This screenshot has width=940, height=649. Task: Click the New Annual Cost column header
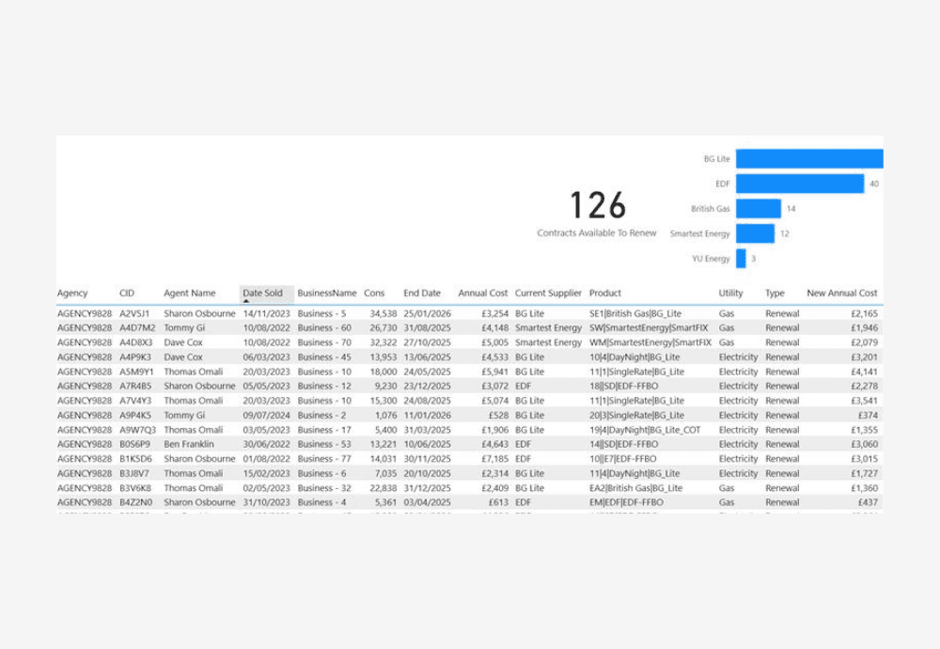click(841, 293)
